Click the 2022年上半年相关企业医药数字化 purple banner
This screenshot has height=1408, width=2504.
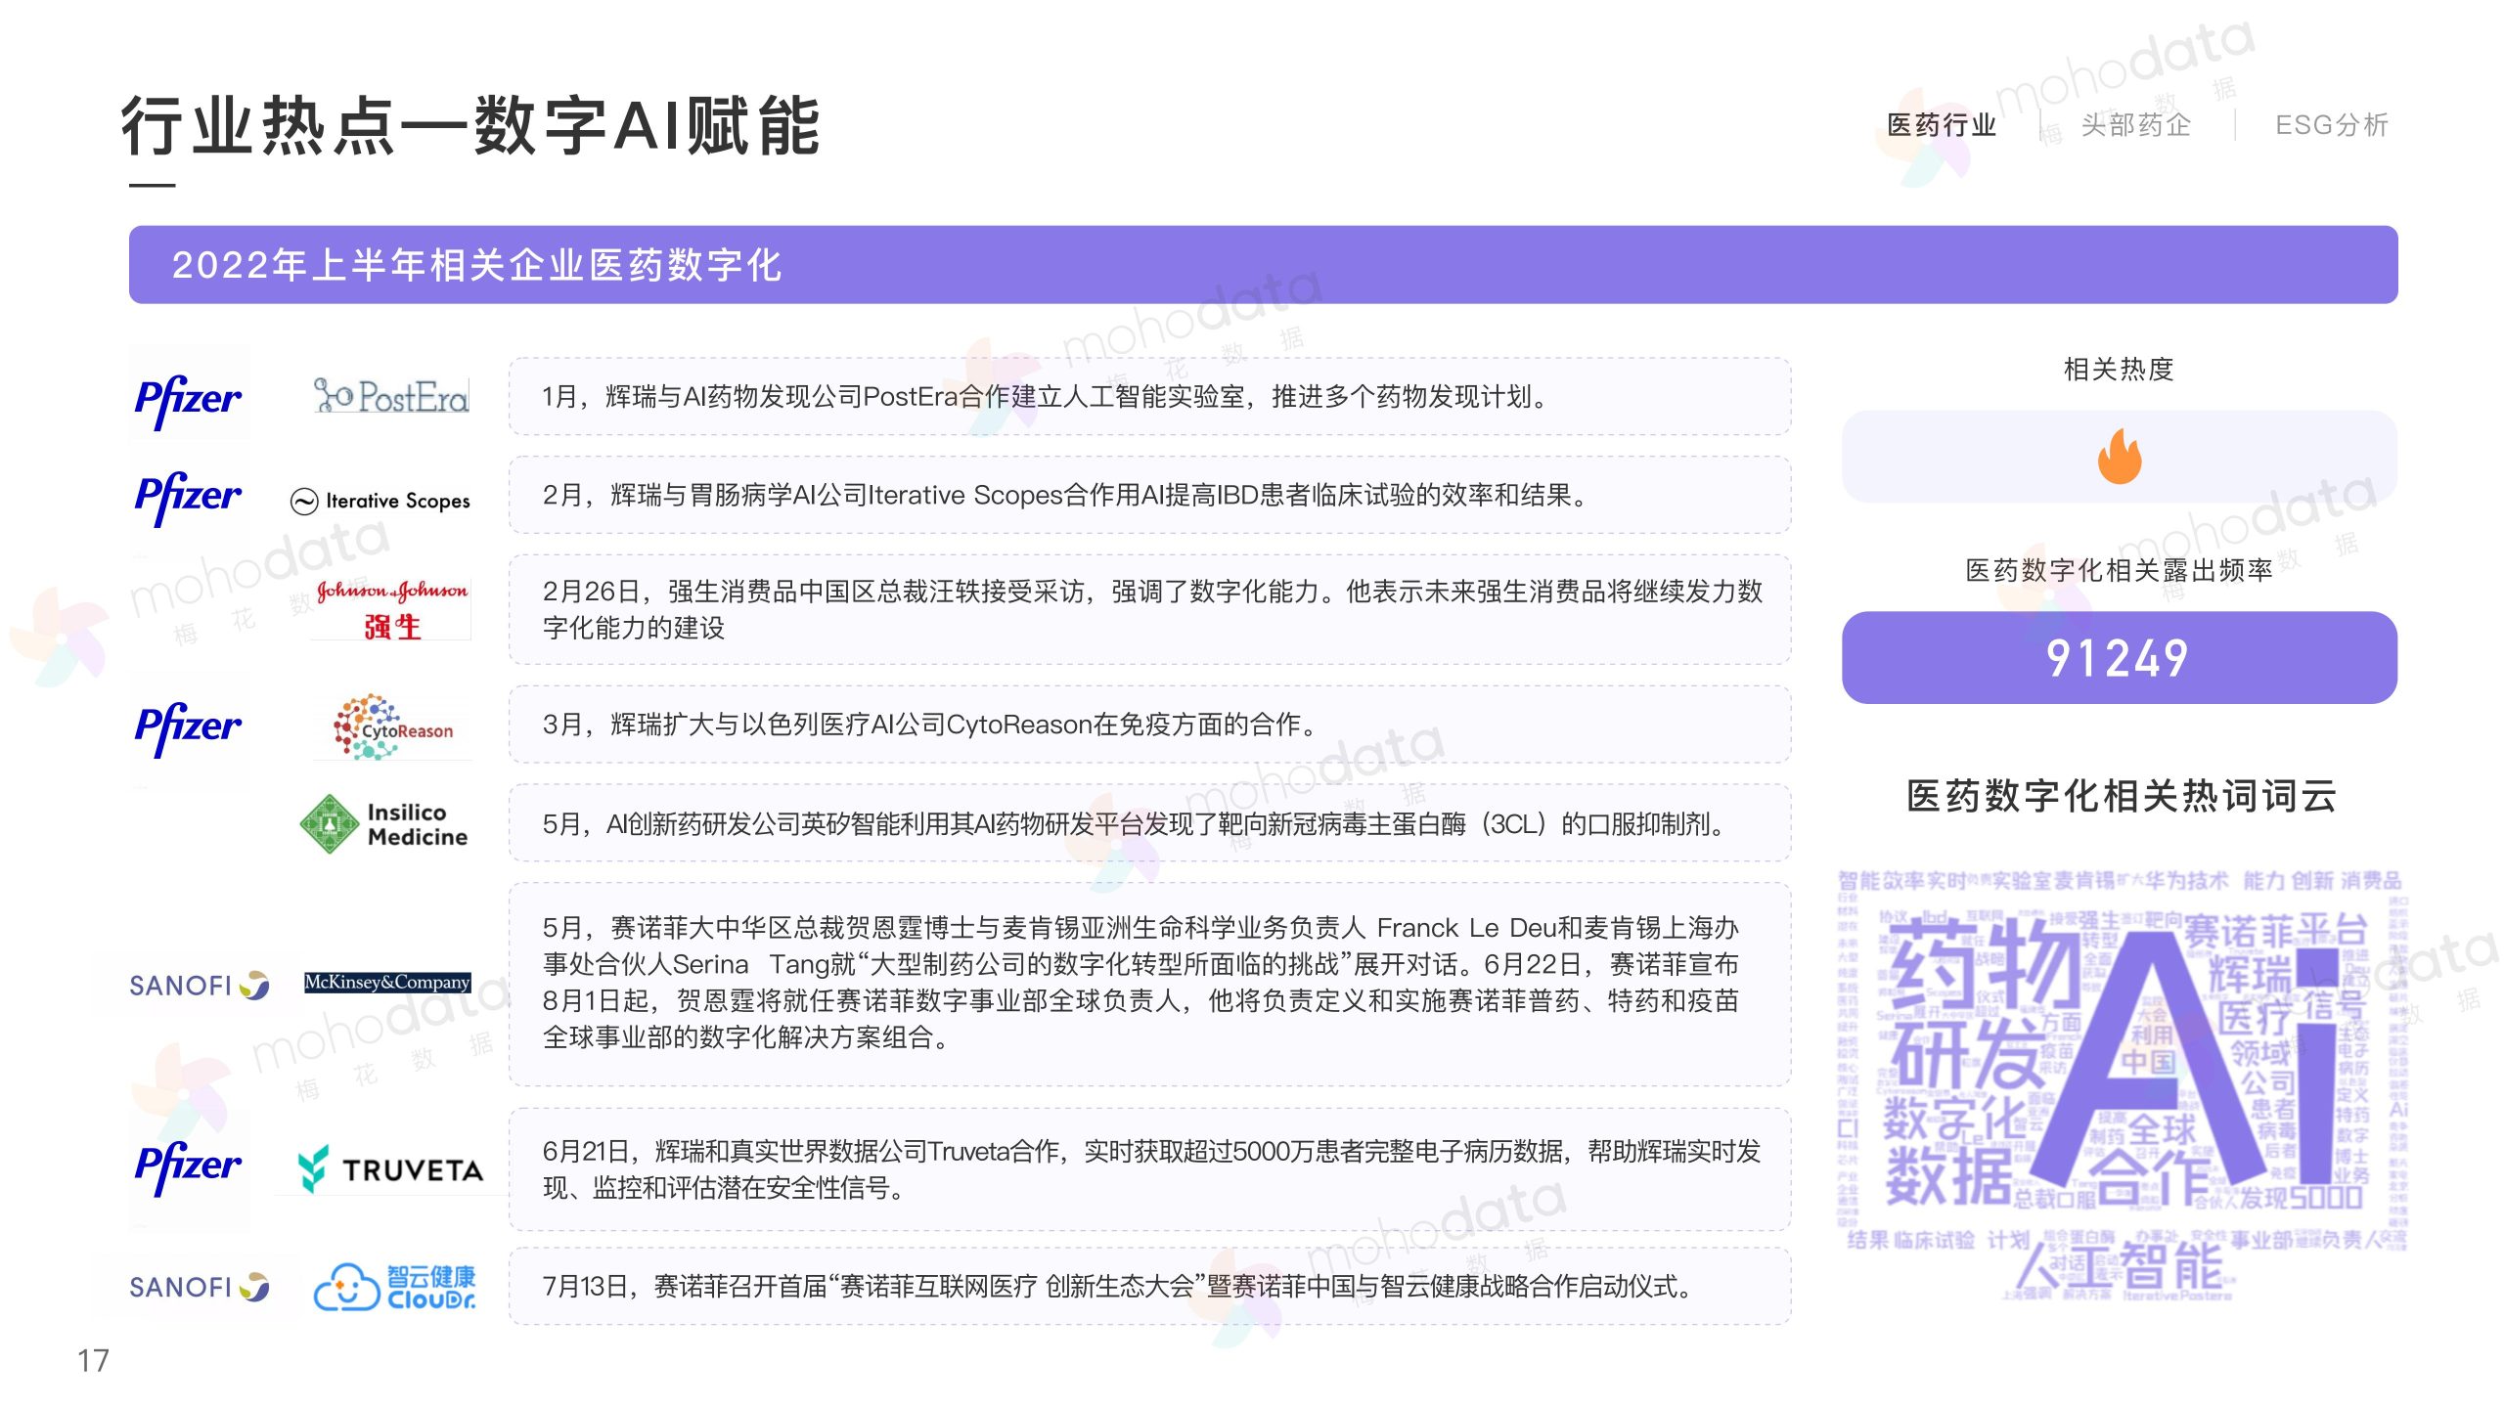pos(1262,265)
